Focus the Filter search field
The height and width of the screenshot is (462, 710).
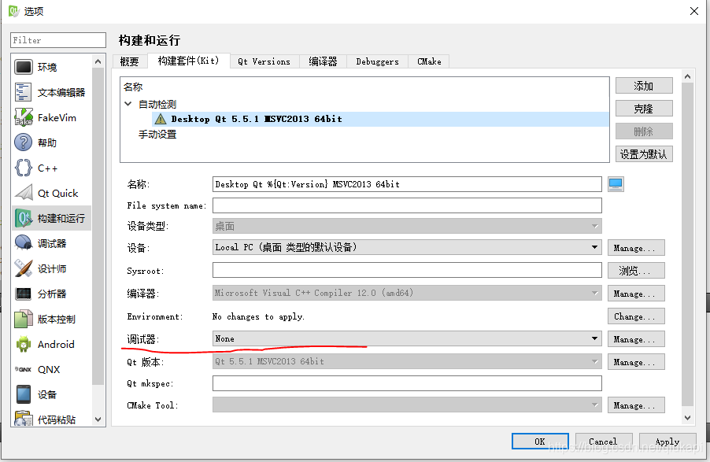click(x=58, y=40)
